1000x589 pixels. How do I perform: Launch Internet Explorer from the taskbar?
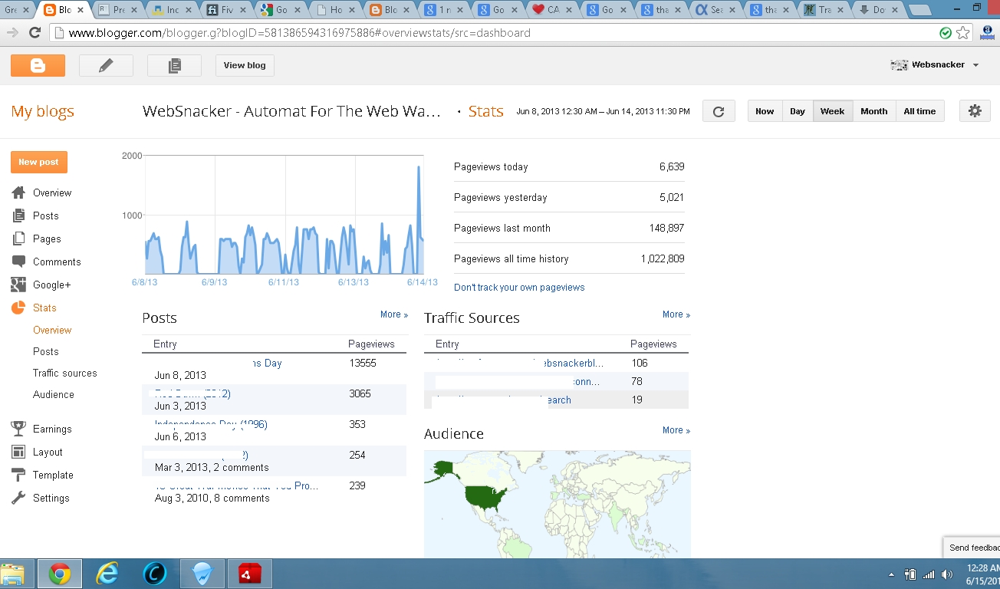tap(107, 574)
